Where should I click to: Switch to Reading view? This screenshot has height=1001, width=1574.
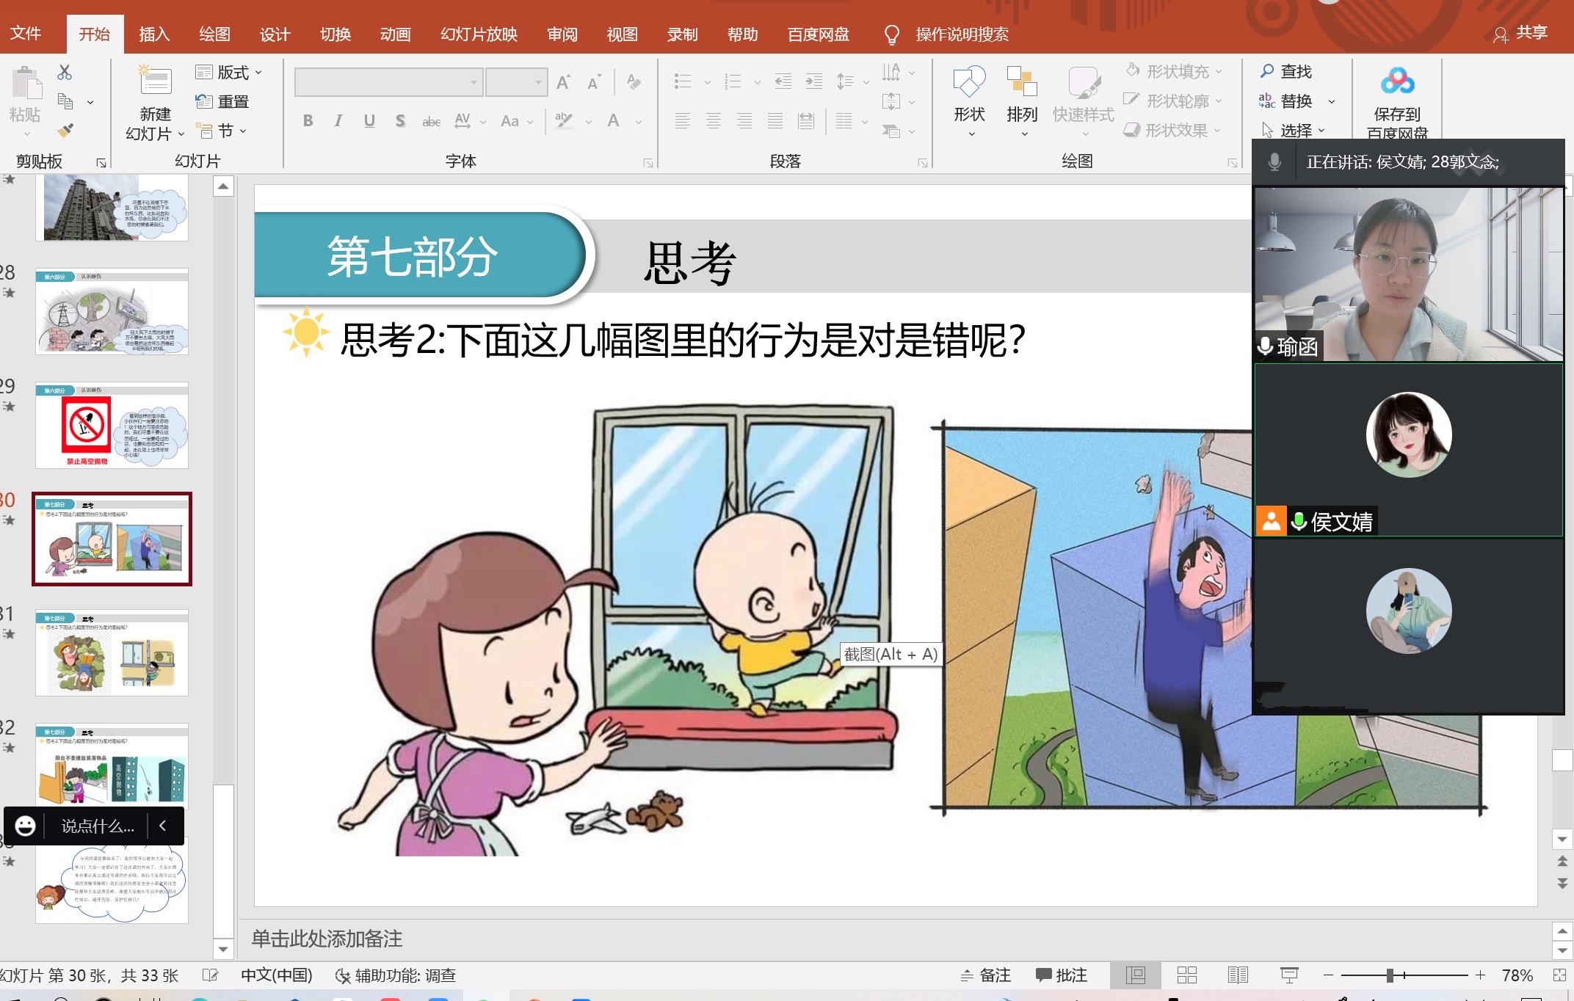tap(1238, 975)
